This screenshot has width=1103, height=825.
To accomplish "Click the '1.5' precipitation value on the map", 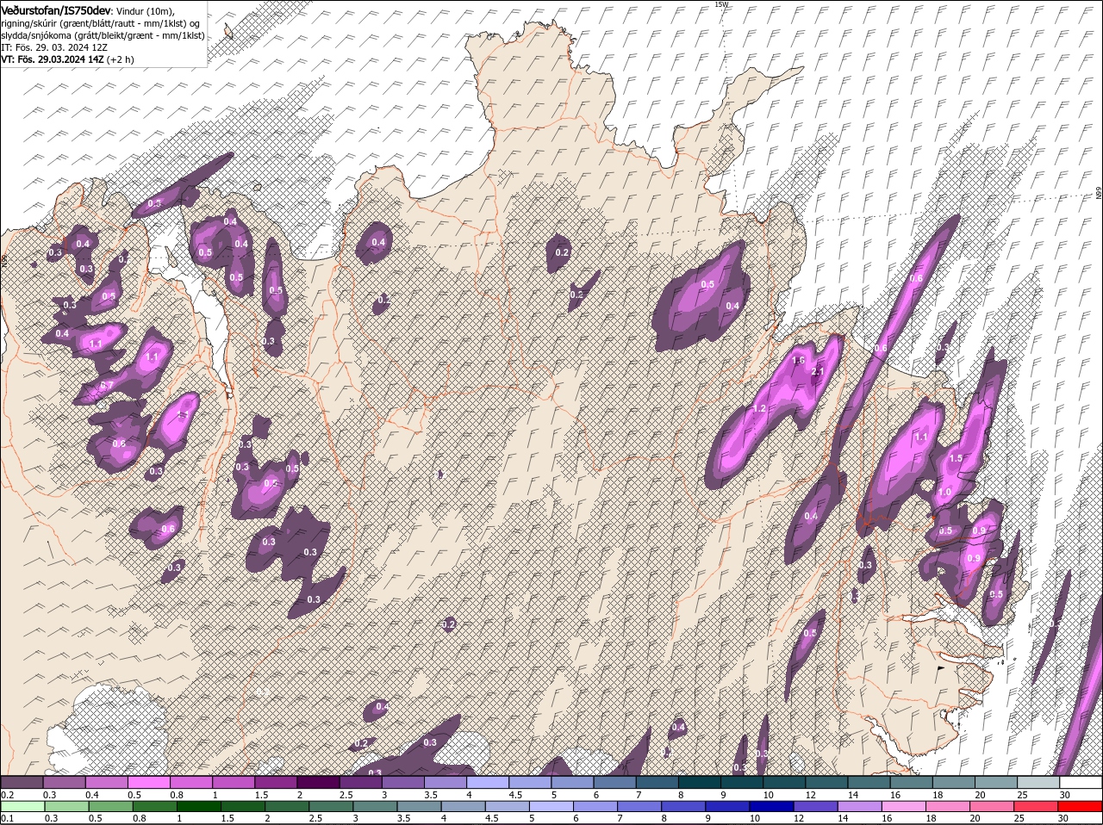I will click(956, 459).
